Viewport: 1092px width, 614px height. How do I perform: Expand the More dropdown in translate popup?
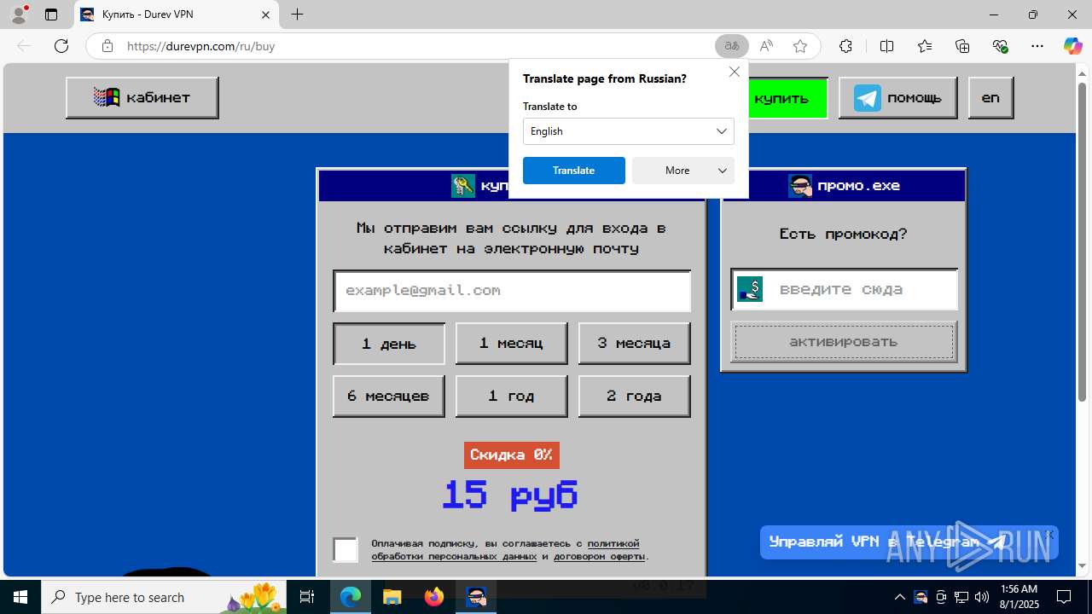682,171
